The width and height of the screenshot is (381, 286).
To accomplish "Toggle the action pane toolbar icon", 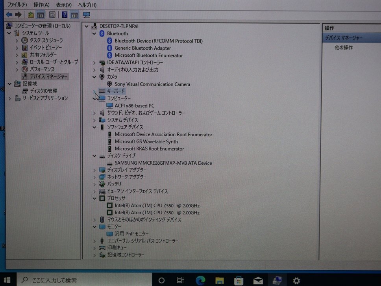I will pos(74,15).
